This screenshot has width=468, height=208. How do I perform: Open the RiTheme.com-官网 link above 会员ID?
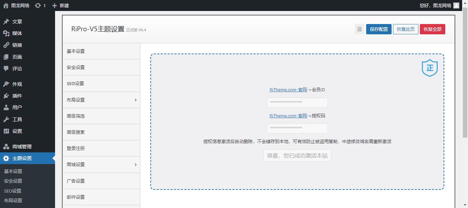pyautogui.click(x=288, y=90)
